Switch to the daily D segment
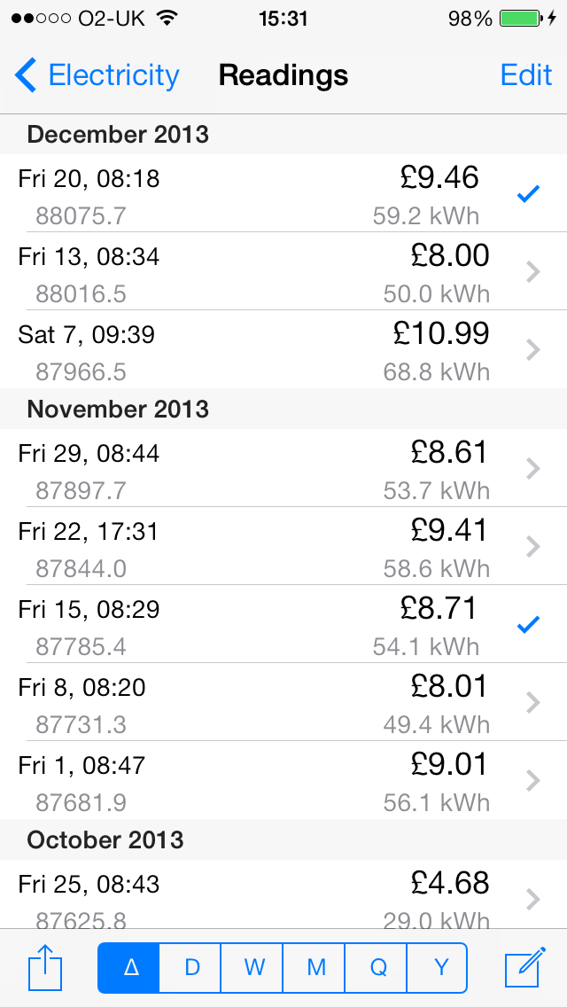Viewport: 567px width, 1007px height. pyautogui.click(x=191, y=967)
